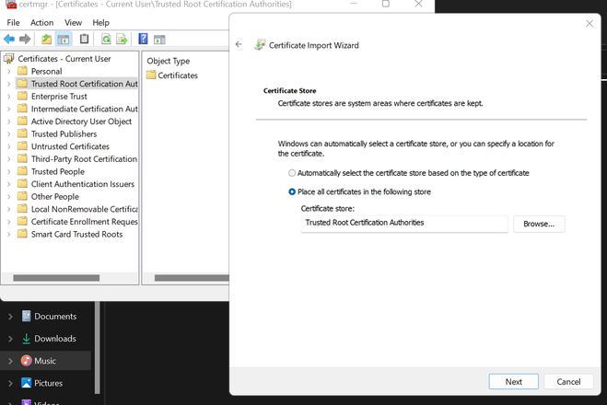Screen dimensions: 607x405
Task: Select Active Directory User Object tree item
Action: pyautogui.click(x=81, y=121)
